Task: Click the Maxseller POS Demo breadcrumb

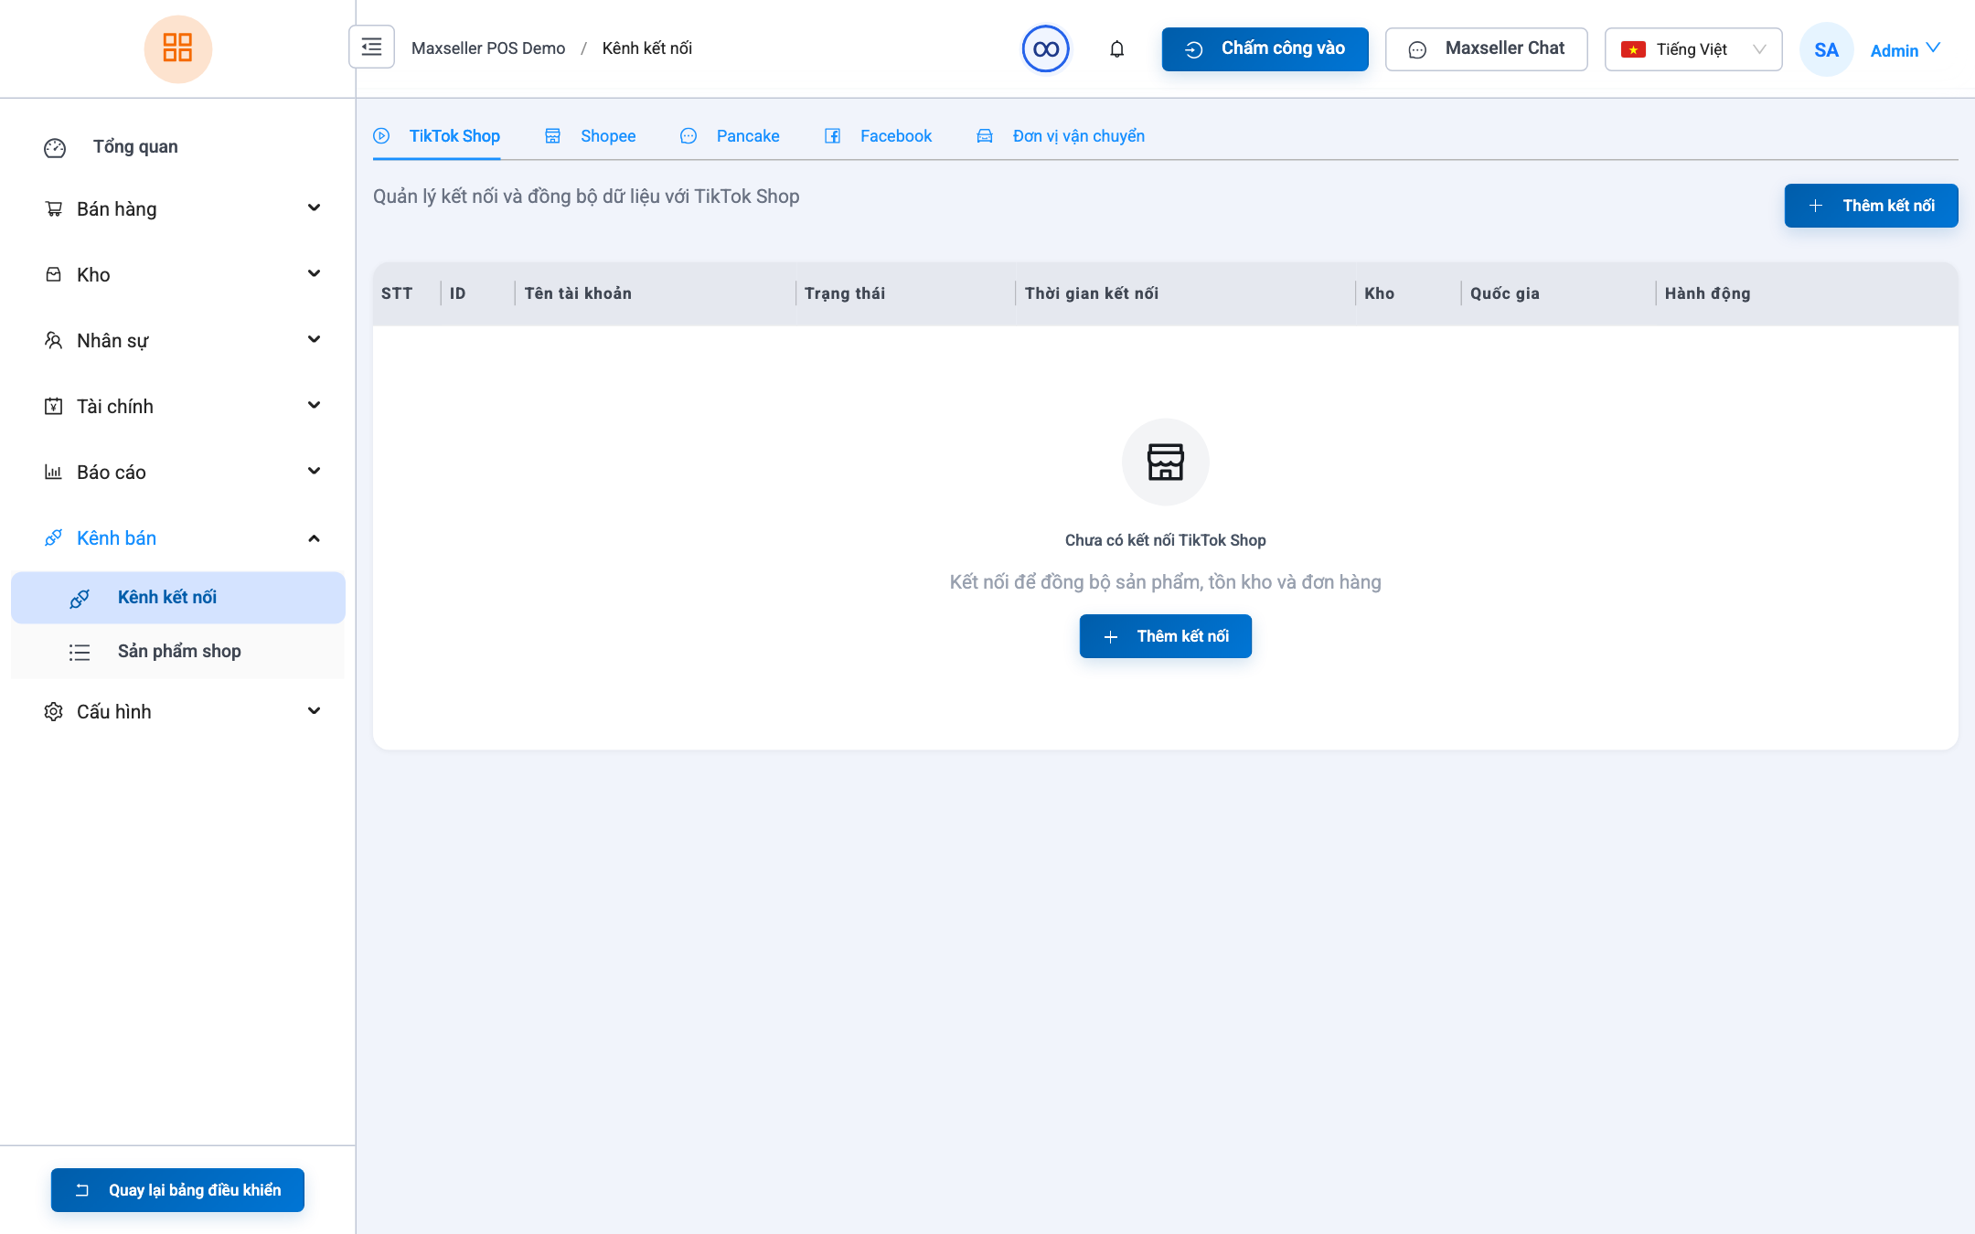Action: 488,48
